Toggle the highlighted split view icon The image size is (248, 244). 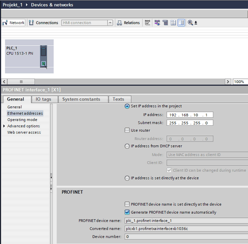click(181, 23)
